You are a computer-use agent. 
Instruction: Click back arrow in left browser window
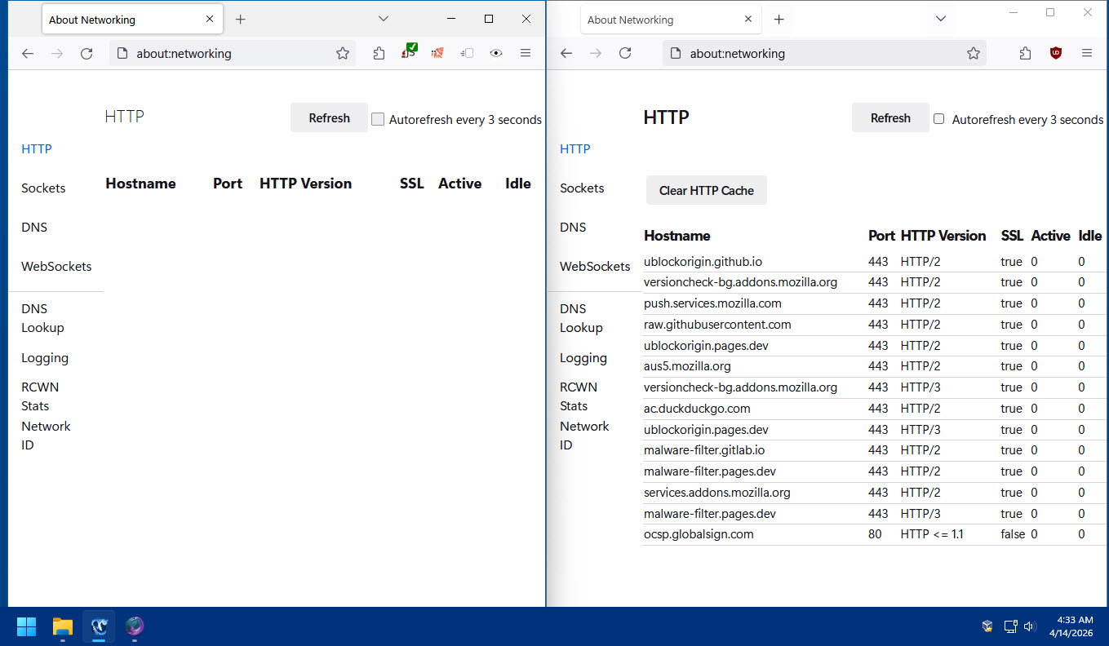click(x=28, y=53)
